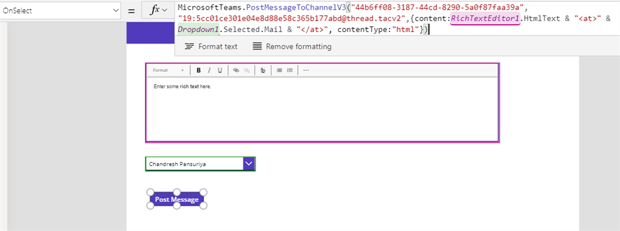Apply bold in the rich text editor
The width and height of the screenshot is (620, 231).
(x=199, y=70)
